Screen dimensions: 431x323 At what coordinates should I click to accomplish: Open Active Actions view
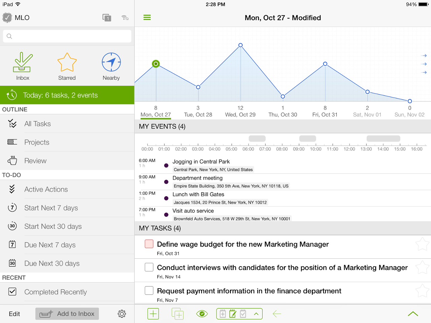46,189
